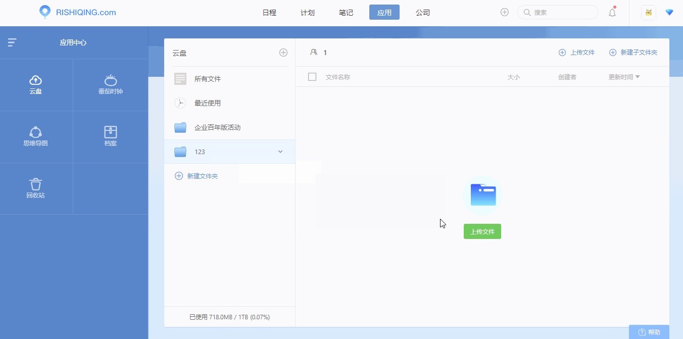
Task: Launch the 思维导图 app tile
Action: coord(36,137)
